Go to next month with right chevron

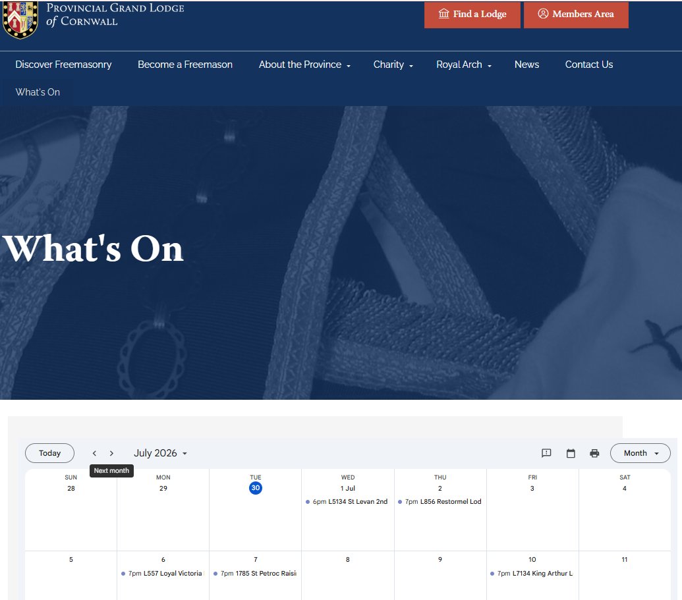pos(112,453)
